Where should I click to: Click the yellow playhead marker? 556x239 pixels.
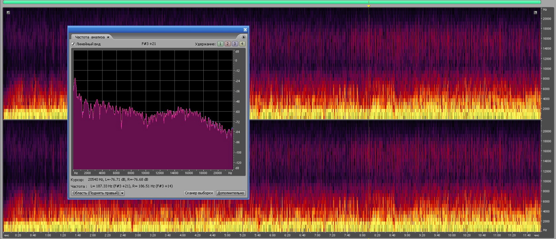[369, 6]
